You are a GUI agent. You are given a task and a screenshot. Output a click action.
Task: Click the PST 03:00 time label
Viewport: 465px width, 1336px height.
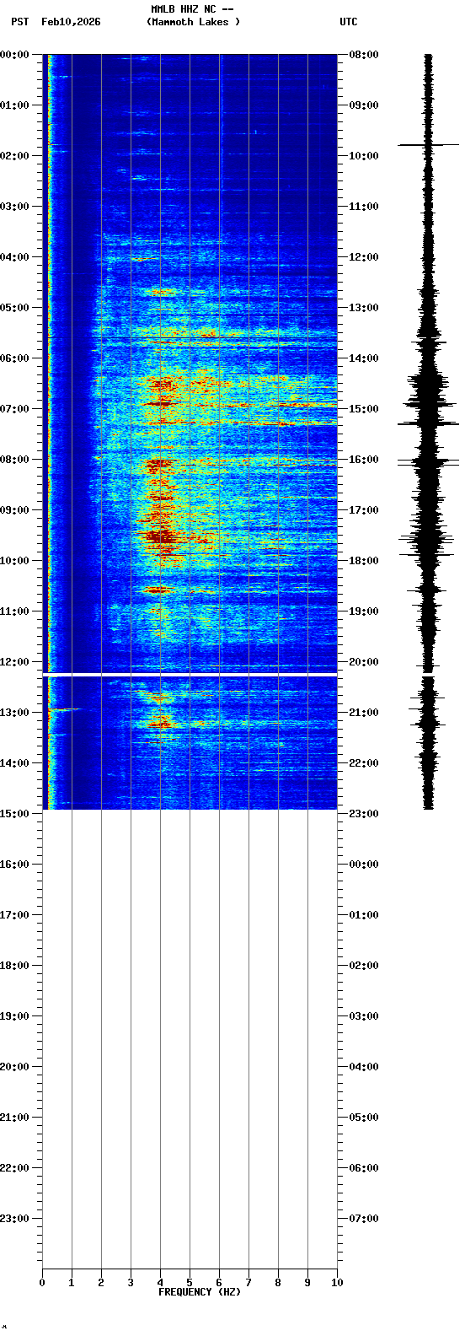pos(15,207)
